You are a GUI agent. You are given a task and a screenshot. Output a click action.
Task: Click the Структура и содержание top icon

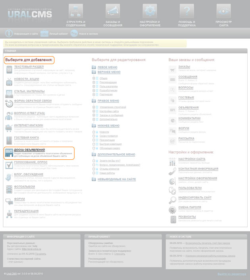coord(75,11)
